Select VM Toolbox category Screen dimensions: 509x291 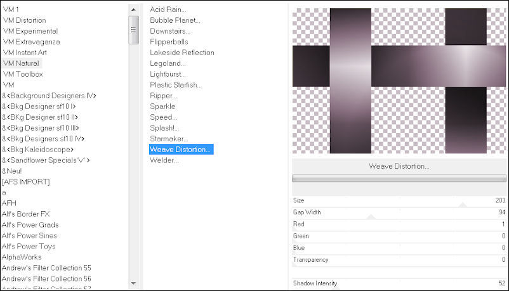tap(23, 74)
